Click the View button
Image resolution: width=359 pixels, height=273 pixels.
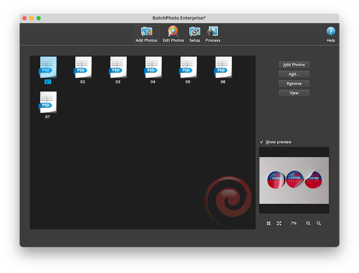tap(294, 93)
